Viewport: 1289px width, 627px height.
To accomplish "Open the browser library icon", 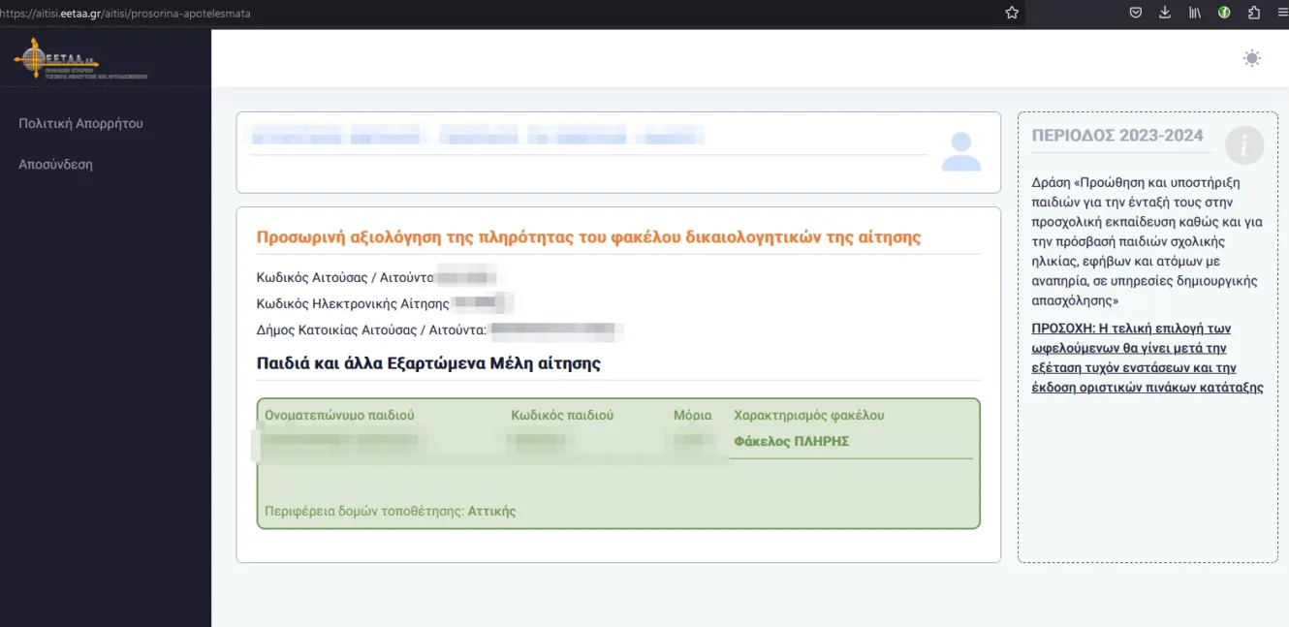I will pyautogui.click(x=1195, y=13).
